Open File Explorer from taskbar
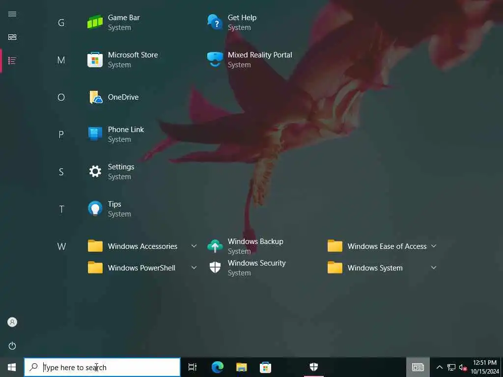Viewport: 503px width, 377px height. (242, 367)
